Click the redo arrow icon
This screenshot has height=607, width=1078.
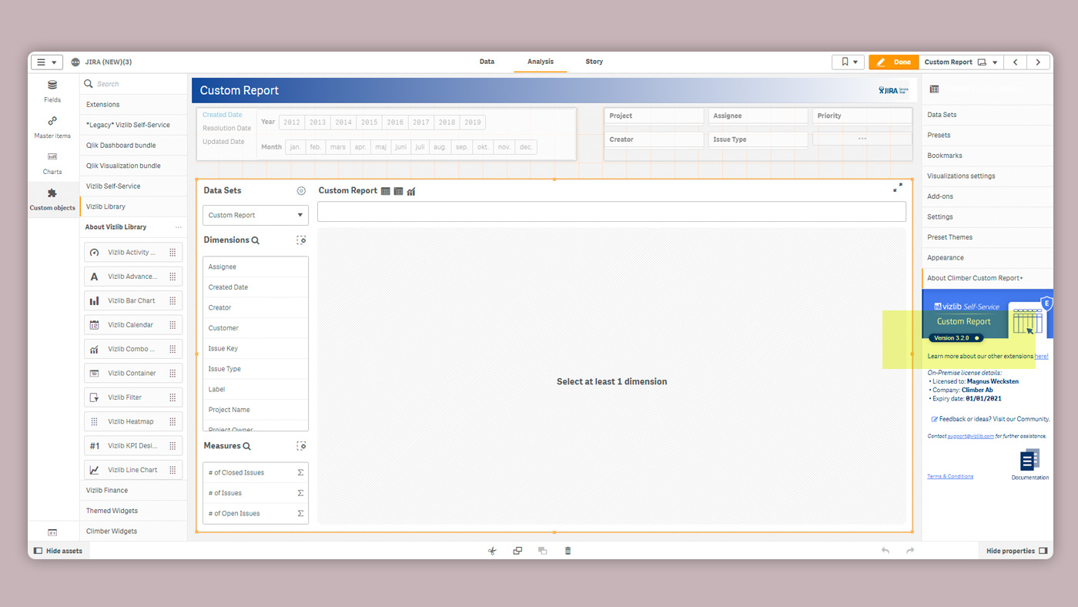click(x=910, y=551)
